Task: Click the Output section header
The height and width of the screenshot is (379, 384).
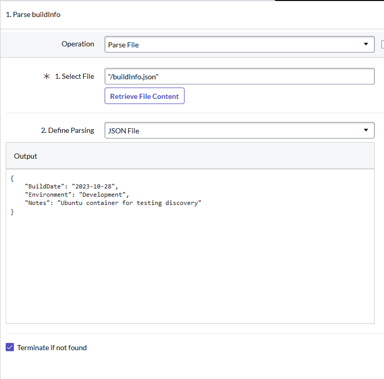Action: (x=190, y=156)
